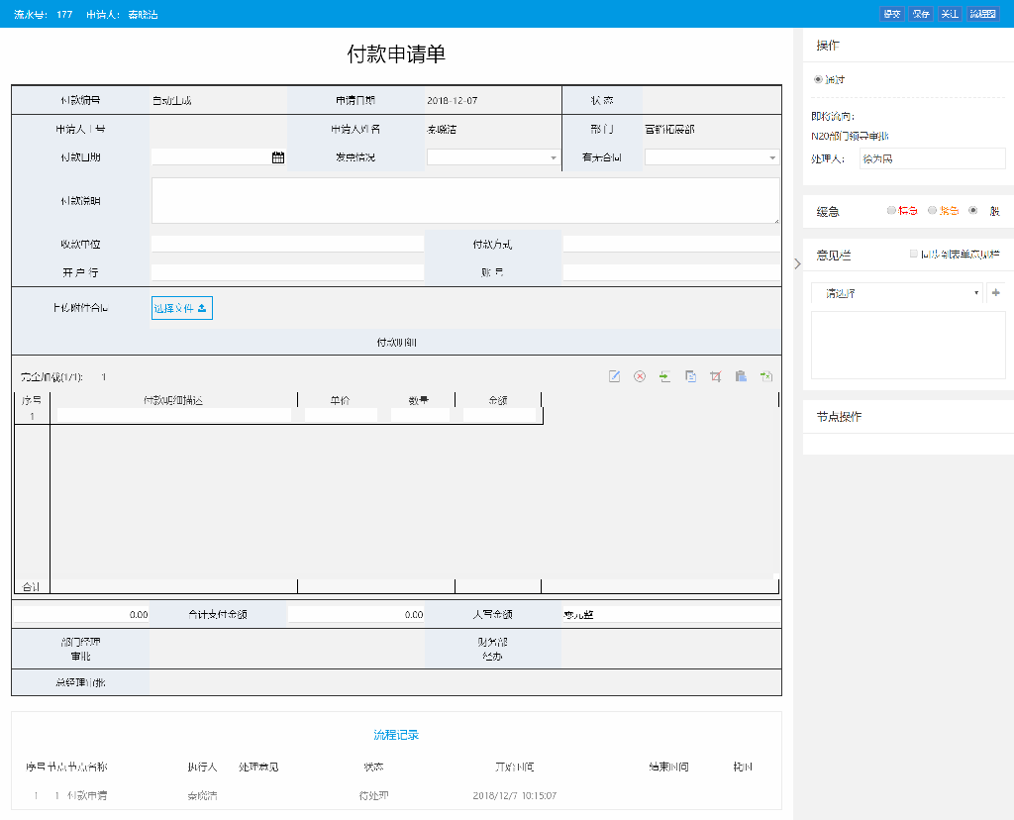1014x820 pixels.
Task: Click row 1 金额 cell
Action: tap(499, 416)
